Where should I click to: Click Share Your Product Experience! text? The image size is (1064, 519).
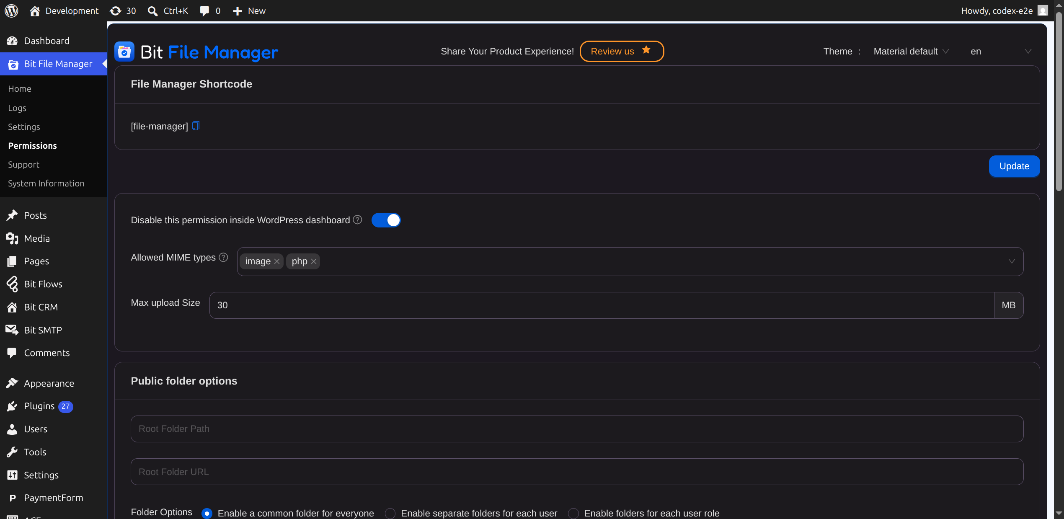point(507,51)
